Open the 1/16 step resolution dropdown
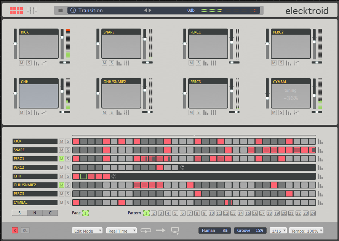The height and width of the screenshot is (241, 339). (x=278, y=231)
